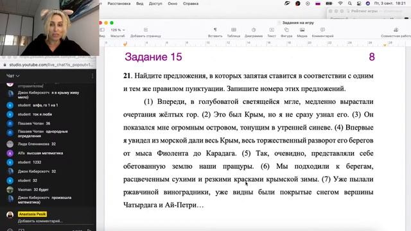Screen dimensions: 411x231
Task: Click Anastasia Pesik's avatar by comment box
Action: click(10, 214)
